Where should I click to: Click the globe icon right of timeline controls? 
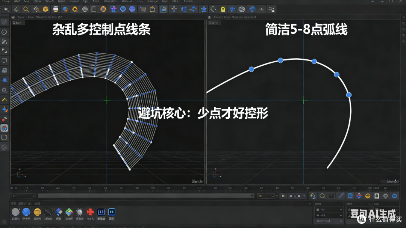(313, 196)
